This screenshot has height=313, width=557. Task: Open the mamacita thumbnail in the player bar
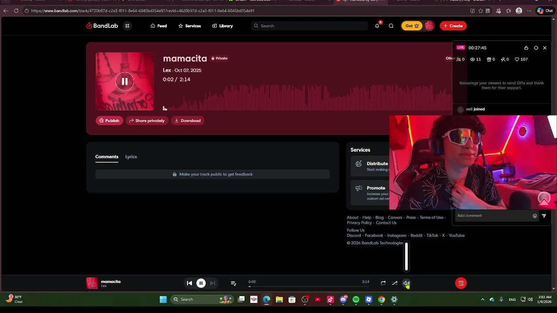(92, 283)
